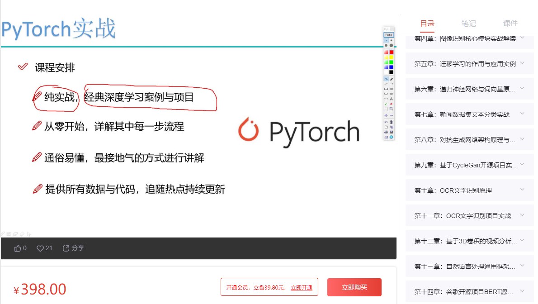Toggle the eraser tool below the slide
Viewport: 538px width, 304px height.
[x=16, y=233]
